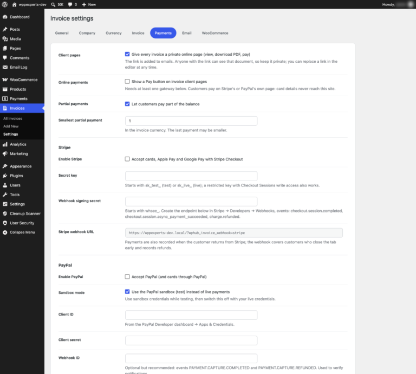This screenshot has width=416, height=374.
Task: Focus the Webhook signing secret field
Action: [191, 202]
